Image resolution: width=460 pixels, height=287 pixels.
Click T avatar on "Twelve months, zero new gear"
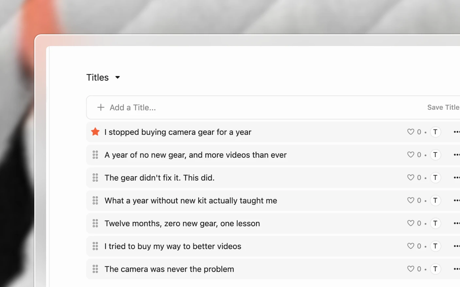click(x=435, y=223)
